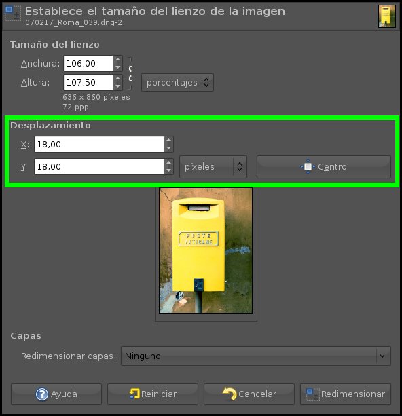The height and width of the screenshot is (416, 402).
Task: Toggle the width-height chain link icon
Action: point(130,73)
